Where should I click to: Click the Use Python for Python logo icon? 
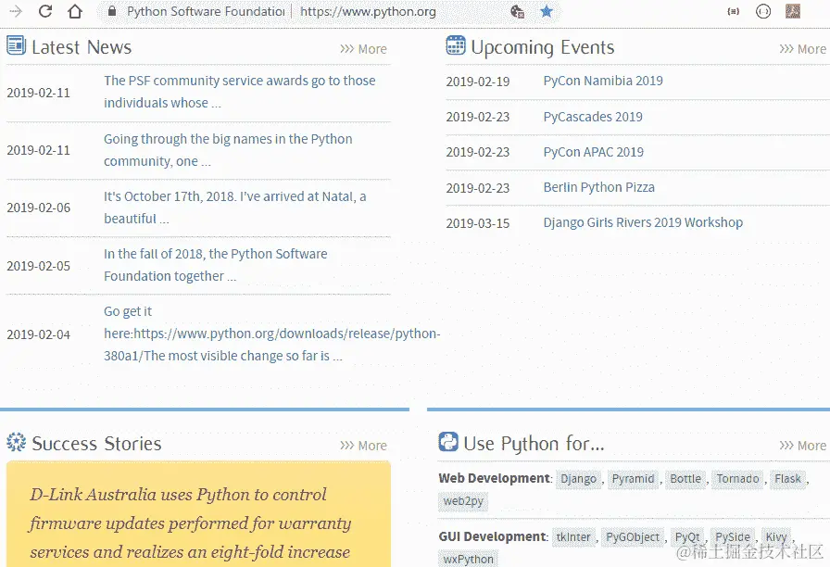[x=448, y=442]
